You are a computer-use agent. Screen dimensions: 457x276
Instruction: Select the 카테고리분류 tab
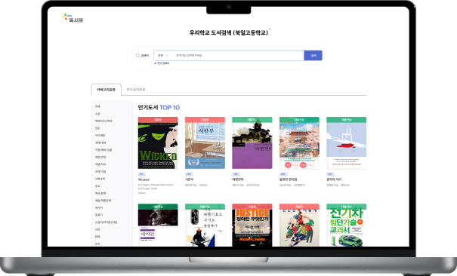pyautogui.click(x=106, y=90)
